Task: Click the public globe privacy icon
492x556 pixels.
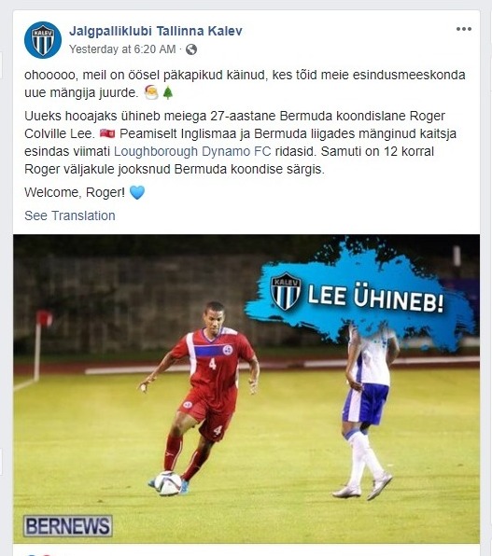Action: [191, 49]
